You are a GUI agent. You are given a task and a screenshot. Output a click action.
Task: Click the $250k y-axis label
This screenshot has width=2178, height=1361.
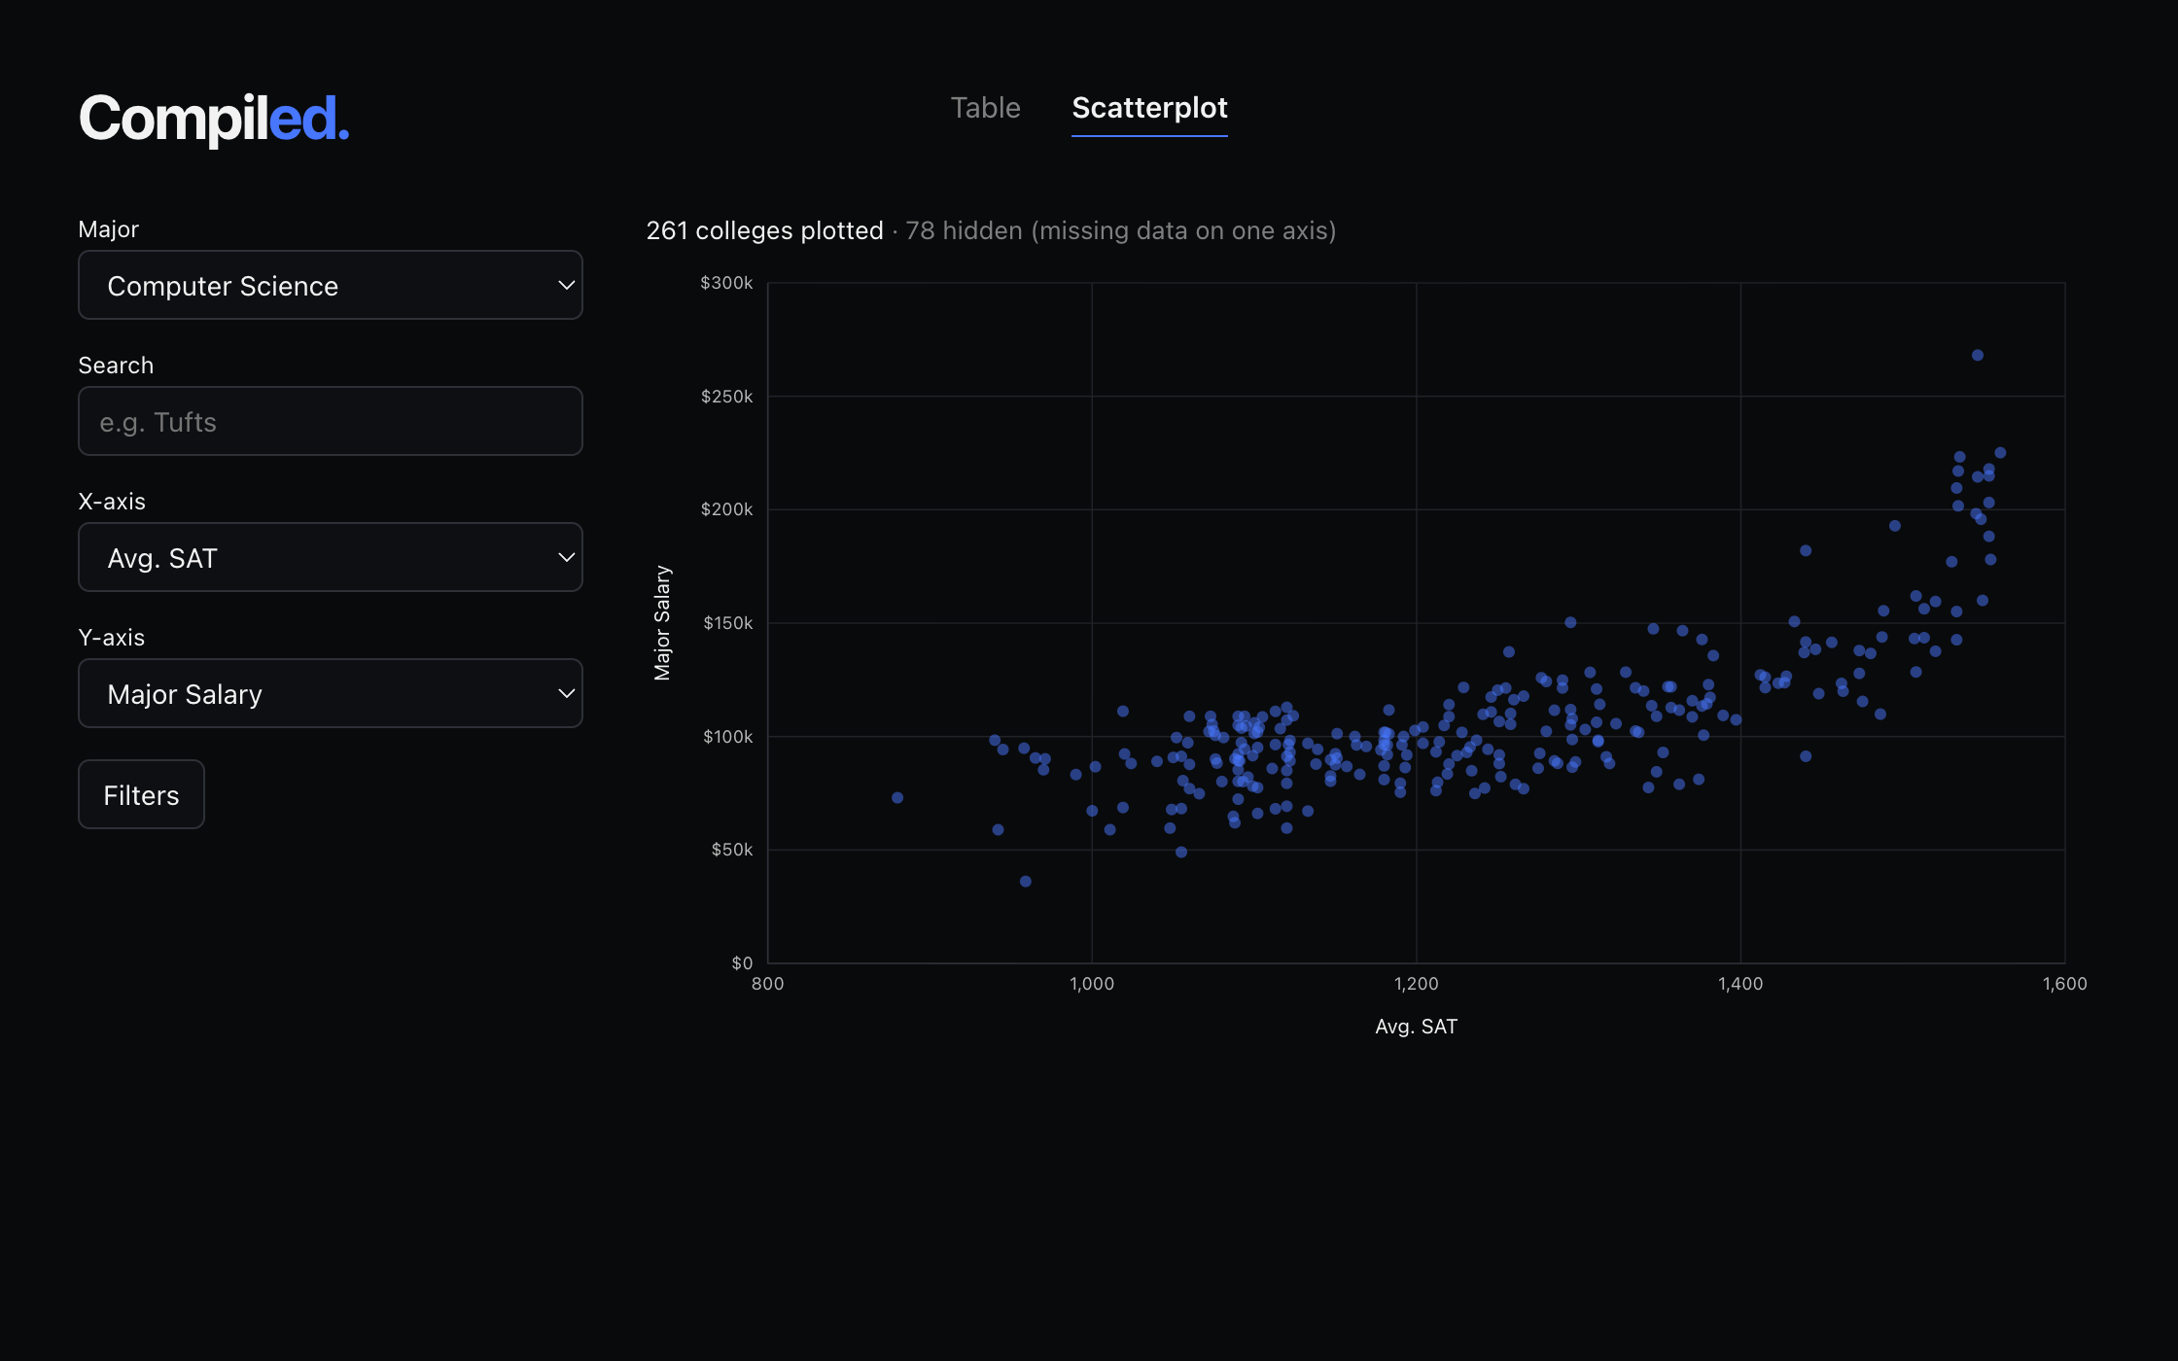pyautogui.click(x=726, y=397)
